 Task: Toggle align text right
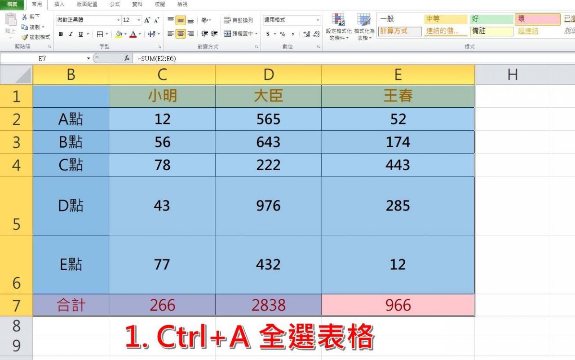point(190,34)
